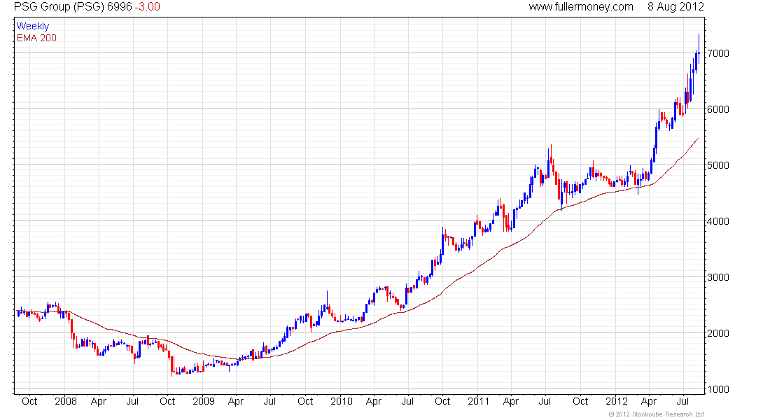This screenshot has width=770, height=420.
Task: Click the Stockcube Research Ltd copyright text
Action: pos(656,414)
